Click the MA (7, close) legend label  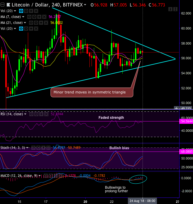[11, 17]
